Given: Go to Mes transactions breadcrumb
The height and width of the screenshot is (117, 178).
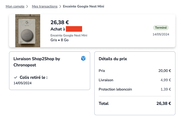Looking at the screenshot, I should point(44,6).
